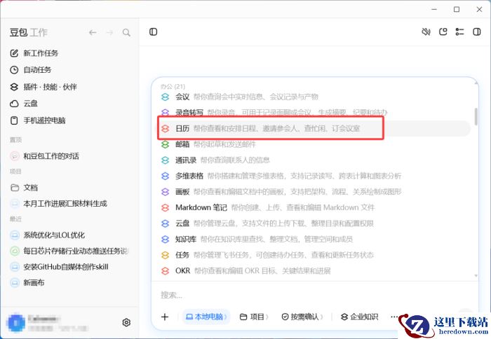Click the plugin list scrollbar thumb
Viewport: 491px width, 339px height.
[476, 117]
